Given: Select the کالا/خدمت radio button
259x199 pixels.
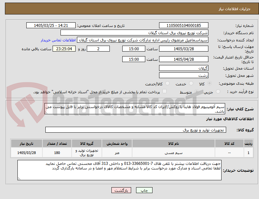Looking at the screenshot, I should click(168, 83).
